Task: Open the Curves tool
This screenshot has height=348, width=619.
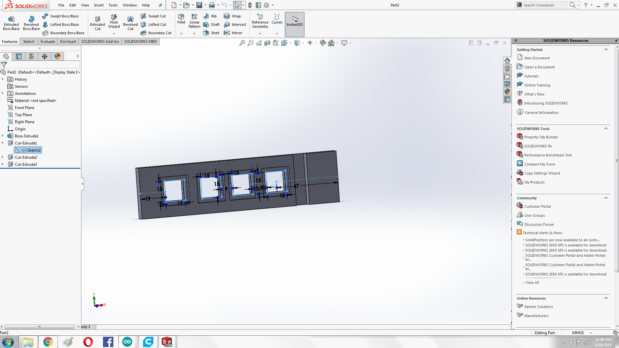Action: tap(277, 19)
